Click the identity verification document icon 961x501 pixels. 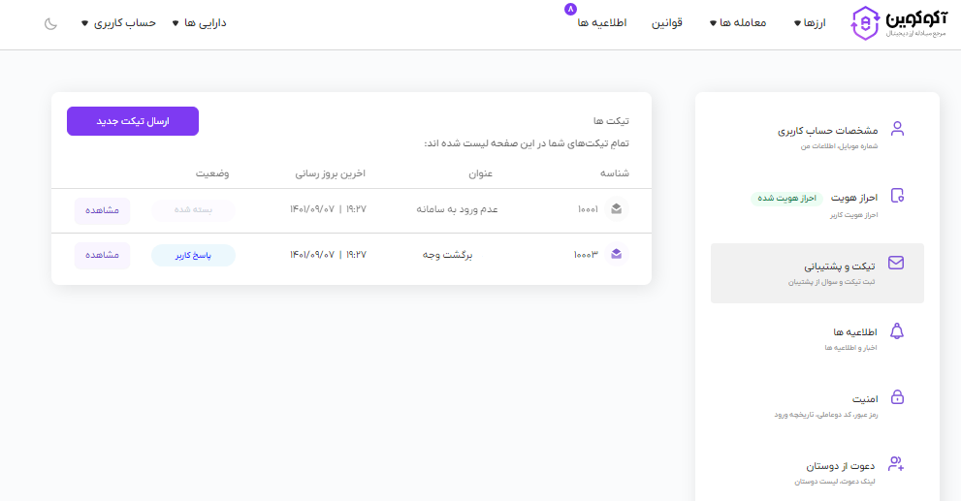click(897, 196)
